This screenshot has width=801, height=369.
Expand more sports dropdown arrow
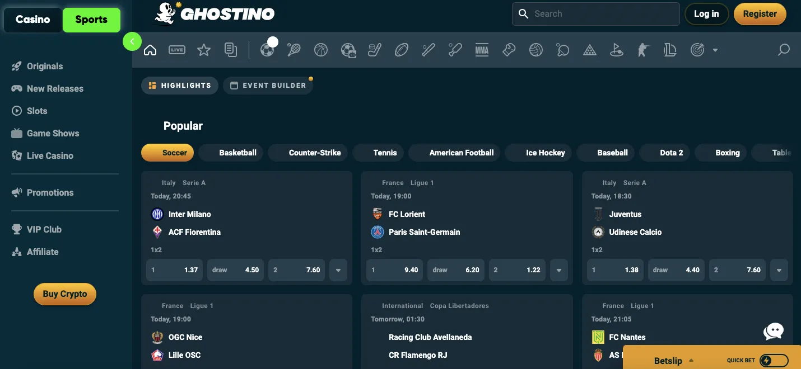pyautogui.click(x=715, y=50)
